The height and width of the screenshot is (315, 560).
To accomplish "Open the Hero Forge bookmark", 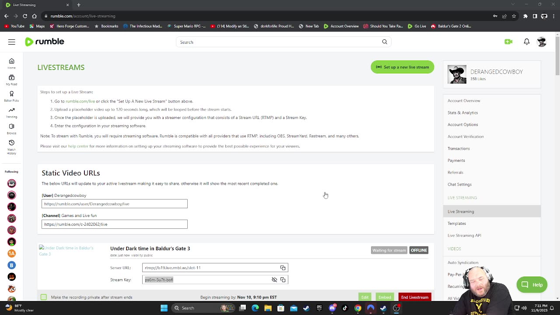I will point(69,26).
